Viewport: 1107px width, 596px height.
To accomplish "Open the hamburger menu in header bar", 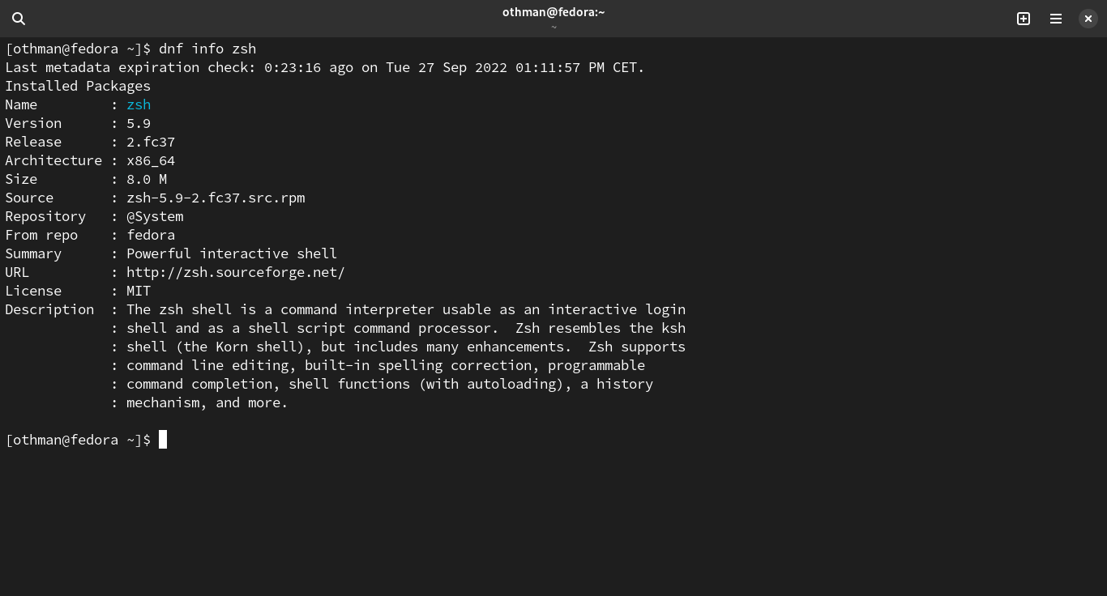I will coord(1056,19).
